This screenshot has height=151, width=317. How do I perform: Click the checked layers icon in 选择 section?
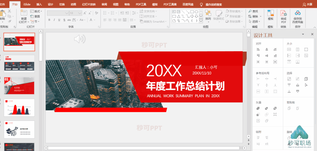click(306, 79)
